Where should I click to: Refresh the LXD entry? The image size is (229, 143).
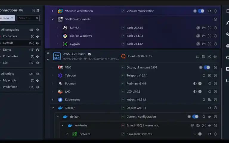210,91
